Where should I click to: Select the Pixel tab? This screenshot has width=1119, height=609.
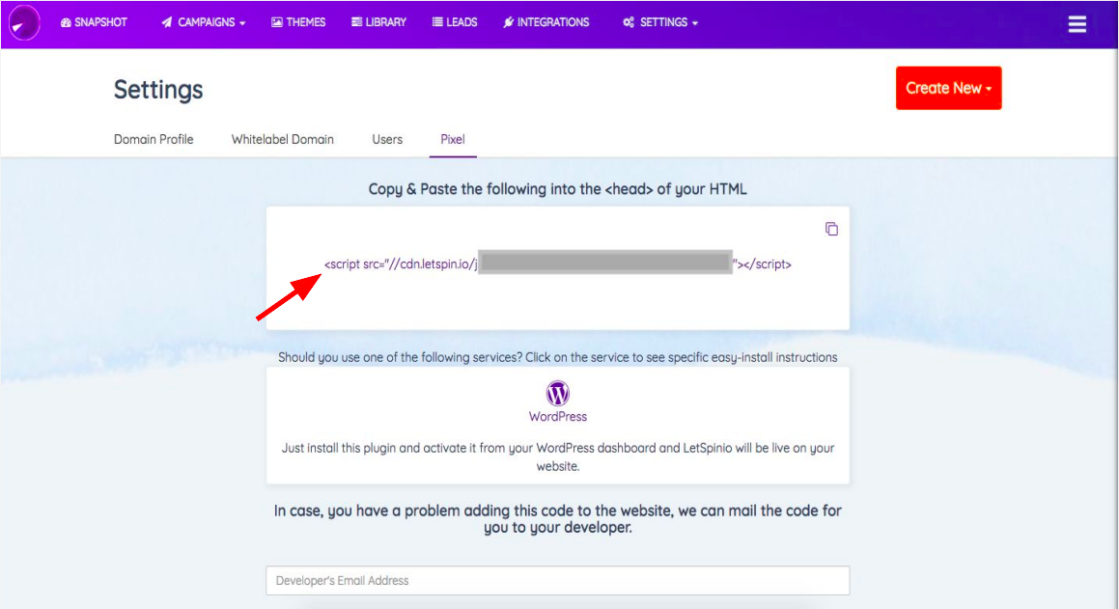453,139
